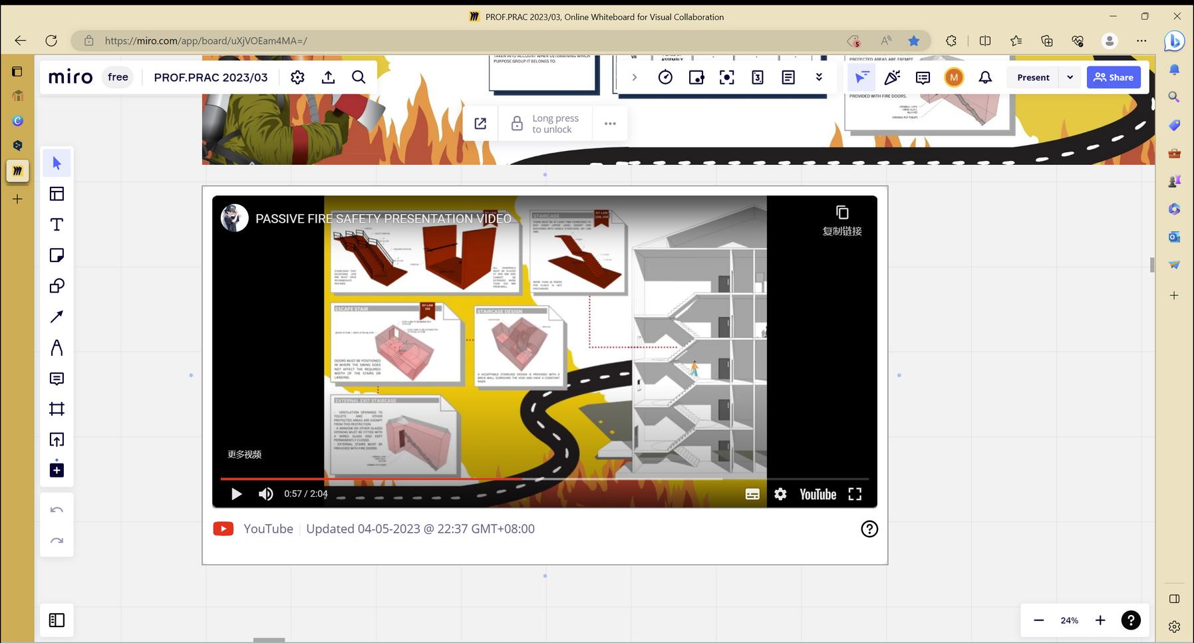Toggle Edge vertical tabs pane
Viewport: 1194px width, 643px height.
pos(17,71)
